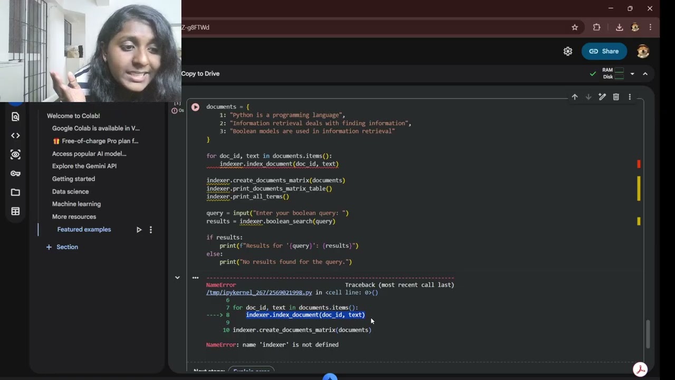This screenshot has width=675, height=380.
Task: Go to Getting started section
Action: point(73,179)
